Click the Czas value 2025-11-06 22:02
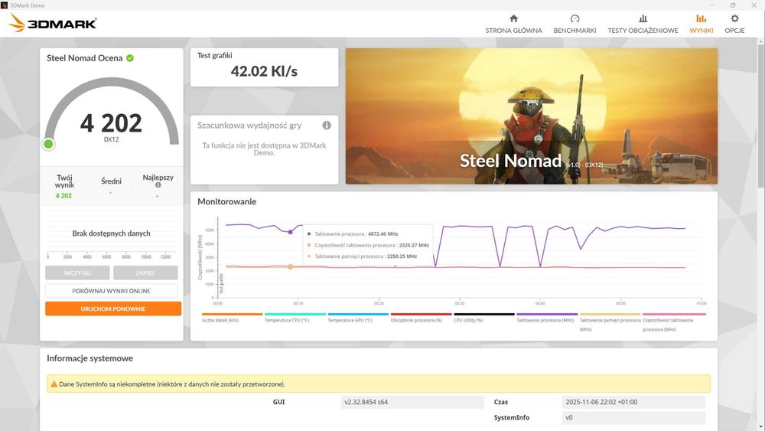Image resolution: width=765 pixels, height=431 pixels. 633,402
